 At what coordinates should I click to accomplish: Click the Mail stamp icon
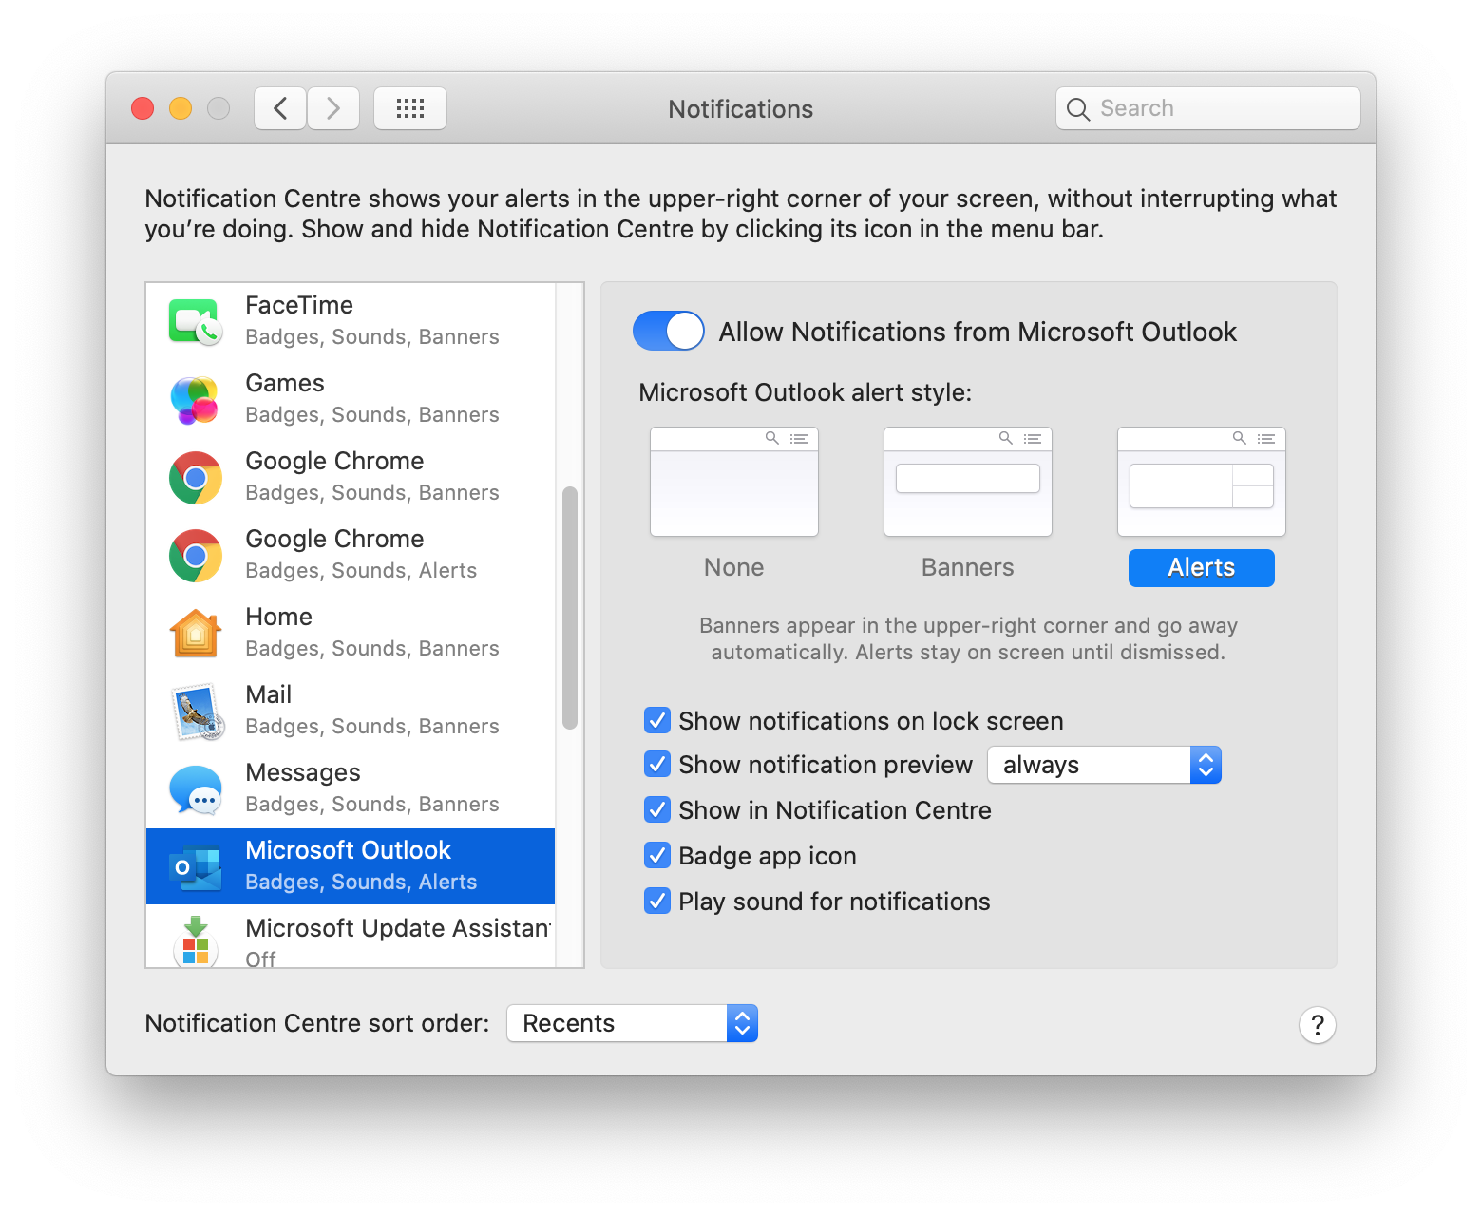(197, 712)
